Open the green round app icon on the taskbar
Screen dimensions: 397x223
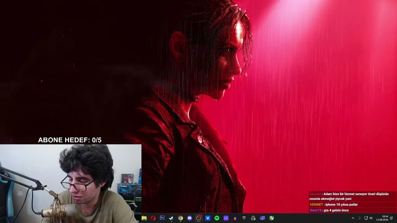click(x=271, y=218)
